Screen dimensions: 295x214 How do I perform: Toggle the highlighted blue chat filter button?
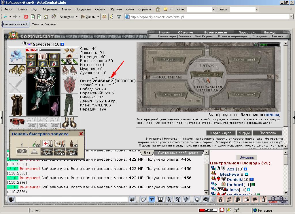[x=152, y=200]
